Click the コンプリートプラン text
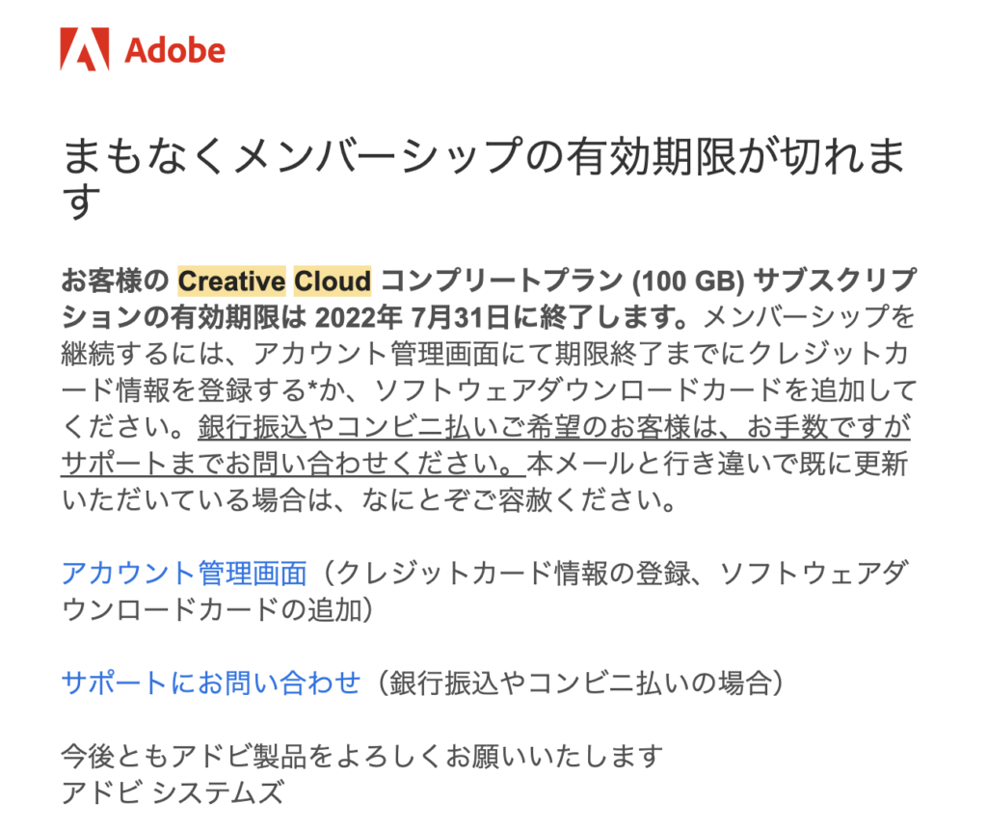Viewport: 987px width, 830px height. (501, 281)
